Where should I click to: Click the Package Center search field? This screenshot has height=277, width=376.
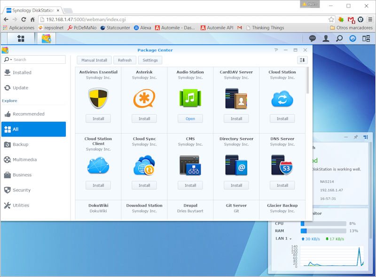point(33,60)
